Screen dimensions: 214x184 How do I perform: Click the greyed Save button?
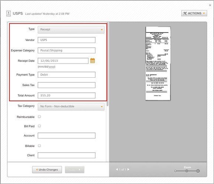(75, 170)
